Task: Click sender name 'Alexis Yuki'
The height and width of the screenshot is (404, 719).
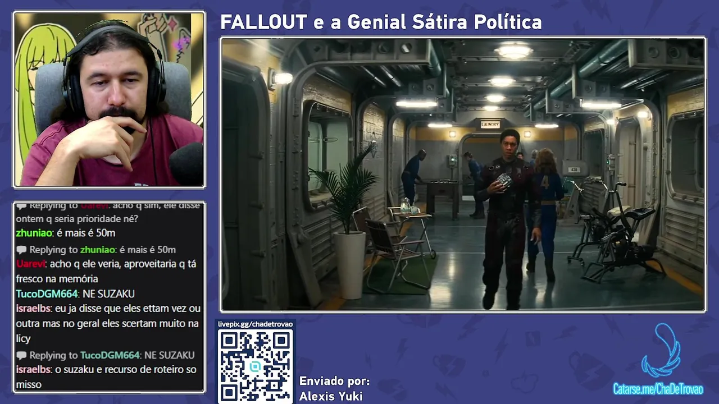Action: point(331,396)
